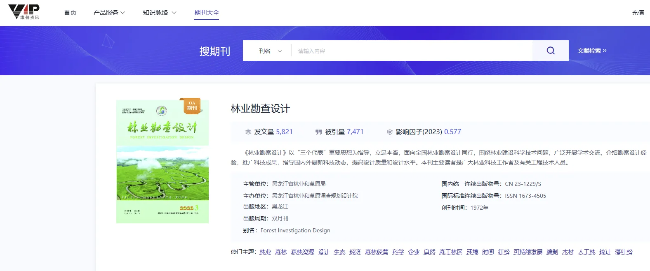Expand the 知识脉络 menu
650x271 pixels.
[160, 13]
